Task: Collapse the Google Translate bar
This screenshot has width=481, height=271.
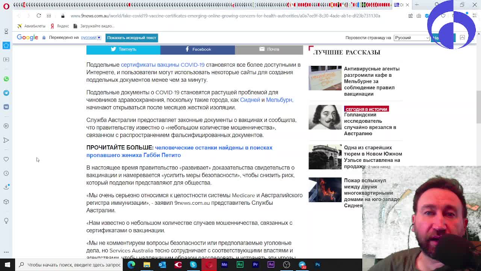Action: (462, 38)
